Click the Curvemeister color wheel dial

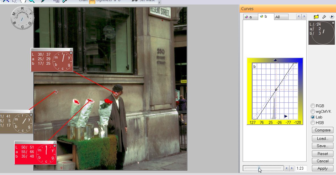tap(22, 18)
